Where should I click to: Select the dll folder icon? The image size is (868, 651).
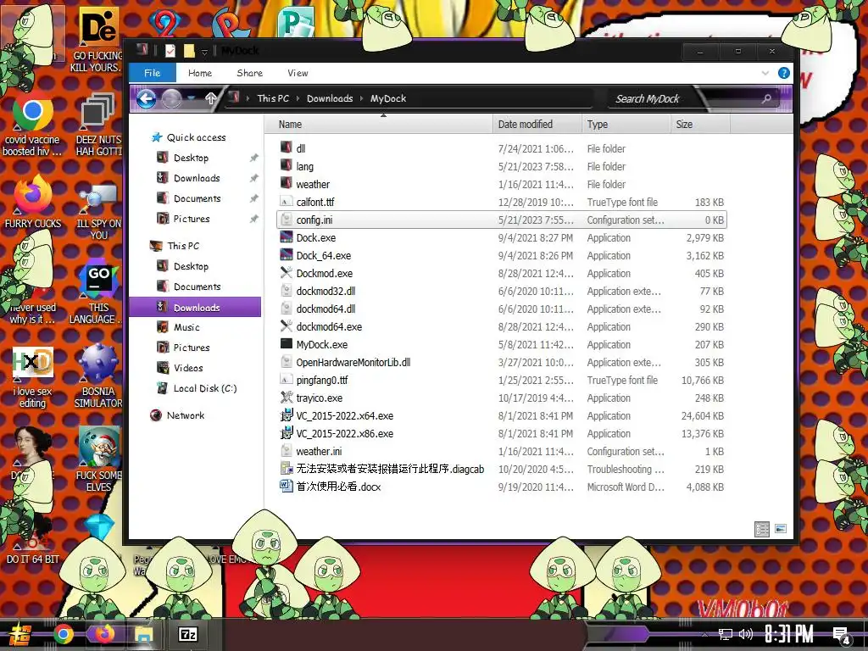click(287, 147)
